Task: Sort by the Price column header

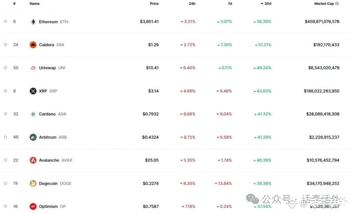Action: click(154, 4)
